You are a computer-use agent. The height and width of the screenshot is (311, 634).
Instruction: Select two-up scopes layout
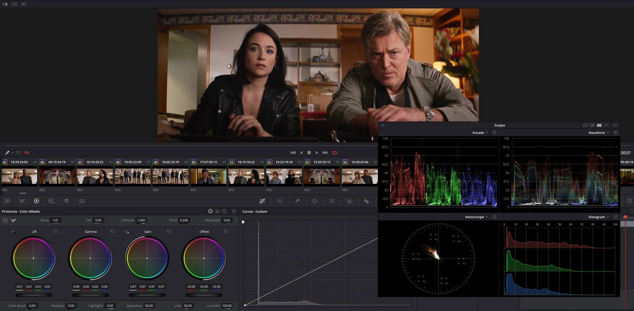(592, 125)
